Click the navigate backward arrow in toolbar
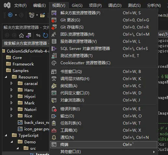168x155 pixels. pyautogui.click(x=10, y=15)
